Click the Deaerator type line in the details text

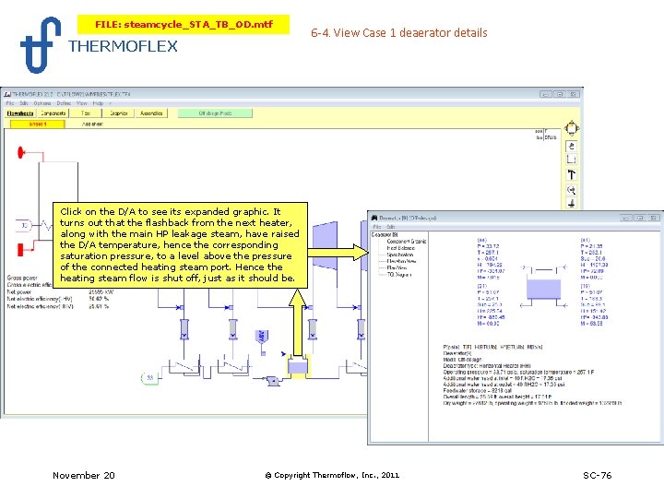pos(487,365)
